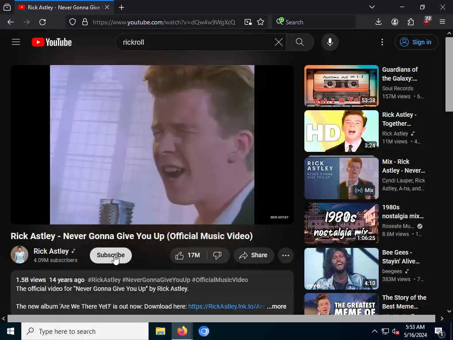453x340 pixels.
Task: Reload the current page
Action: click(42, 22)
